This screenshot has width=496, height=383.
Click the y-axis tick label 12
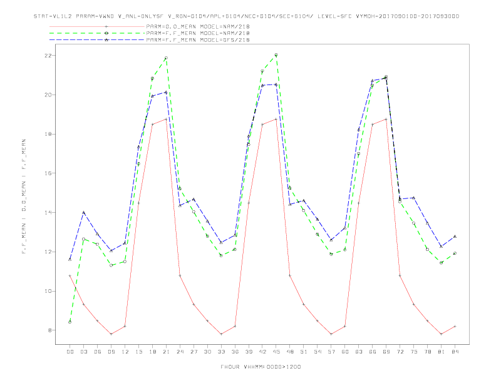pyautogui.click(x=48, y=252)
